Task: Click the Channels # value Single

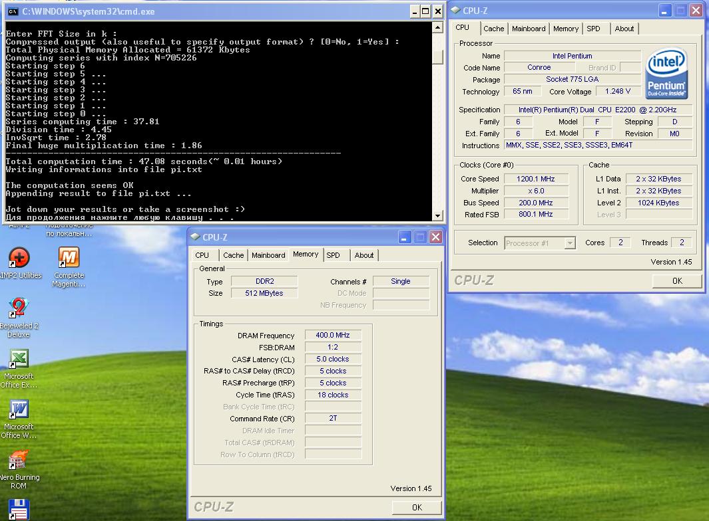Action: pos(401,281)
